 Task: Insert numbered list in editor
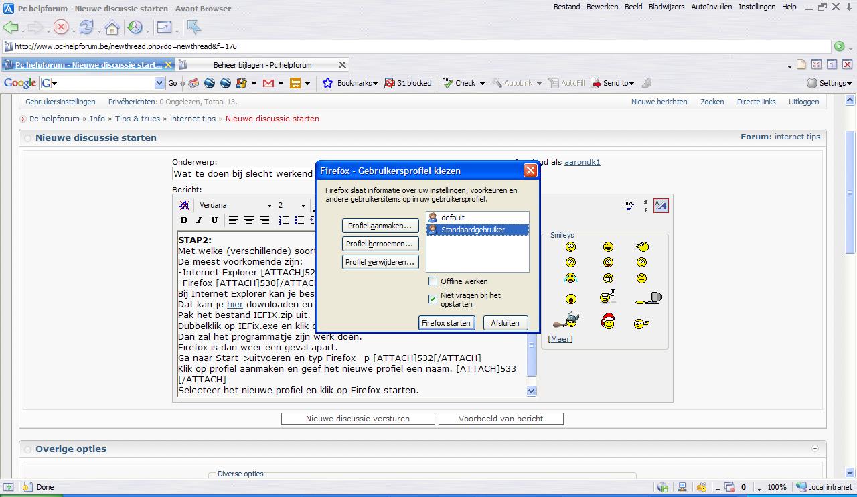click(284, 220)
